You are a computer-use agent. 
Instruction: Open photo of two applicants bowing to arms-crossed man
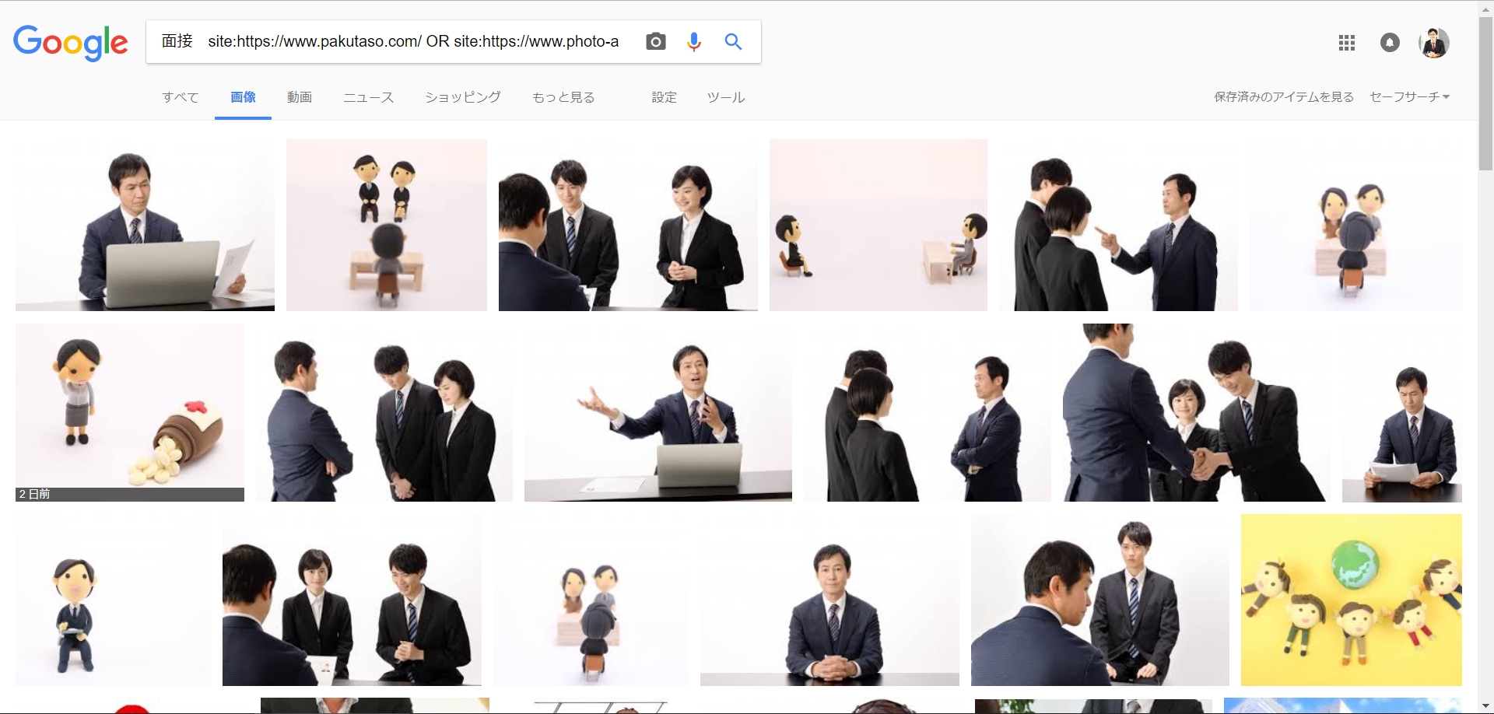click(x=384, y=412)
